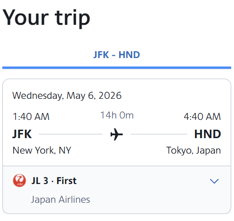Click the 14h 0m flight duration
This screenshot has width=234, height=221.
point(117,115)
